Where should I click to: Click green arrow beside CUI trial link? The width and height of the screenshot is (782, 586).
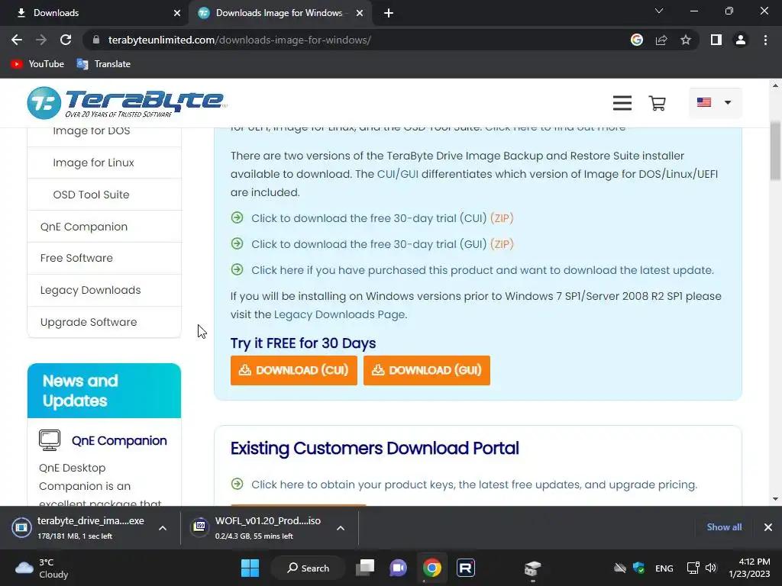pos(238,217)
